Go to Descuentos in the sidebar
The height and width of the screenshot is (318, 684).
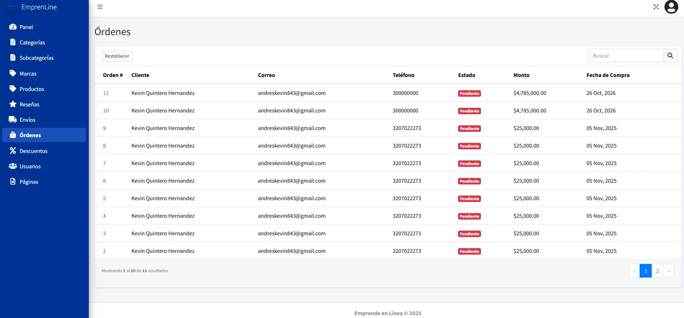tap(44, 151)
